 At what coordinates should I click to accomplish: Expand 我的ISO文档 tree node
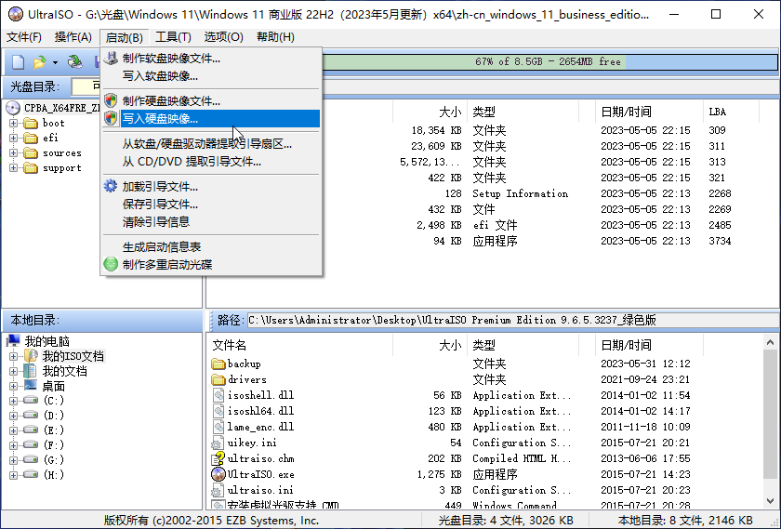13,356
